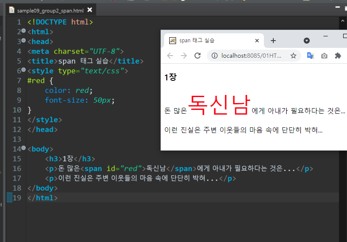347x242 pixels.
Task: Close the sample09_group2_span.html editor tab
Action: click(90, 10)
